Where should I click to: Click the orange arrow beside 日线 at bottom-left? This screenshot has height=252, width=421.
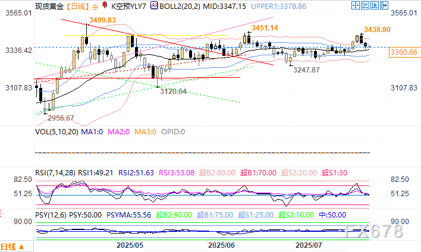22,247
